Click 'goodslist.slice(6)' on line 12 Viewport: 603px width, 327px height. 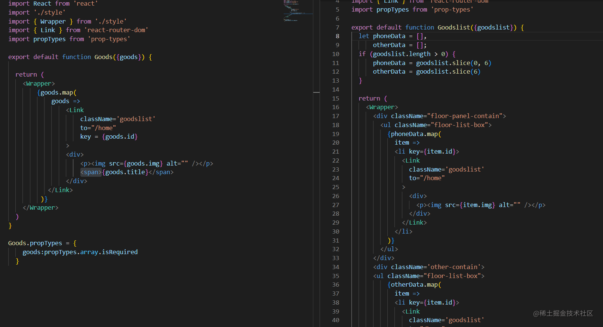[448, 71]
